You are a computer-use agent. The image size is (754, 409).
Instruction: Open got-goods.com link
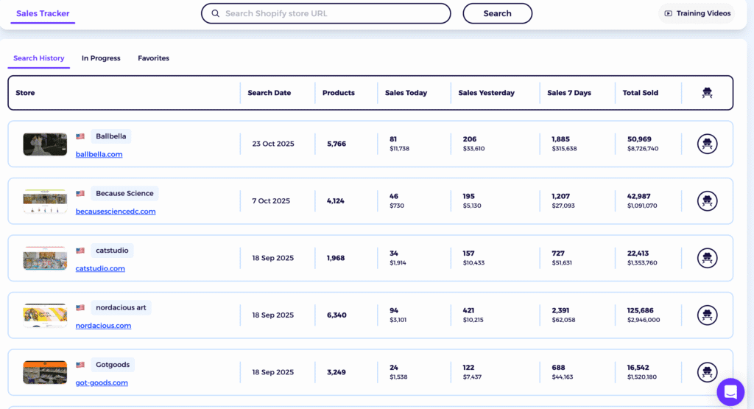(x=102, y=382)
